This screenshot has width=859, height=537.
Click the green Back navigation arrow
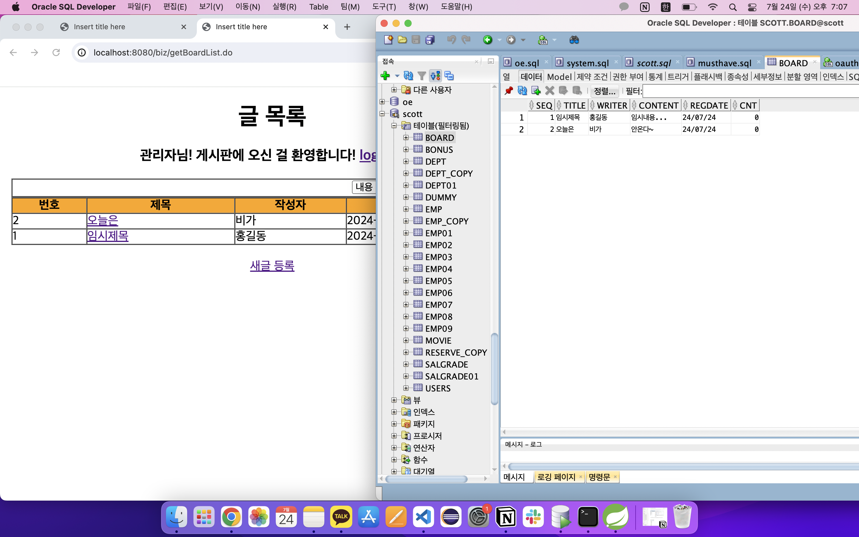tap(488, 40)
